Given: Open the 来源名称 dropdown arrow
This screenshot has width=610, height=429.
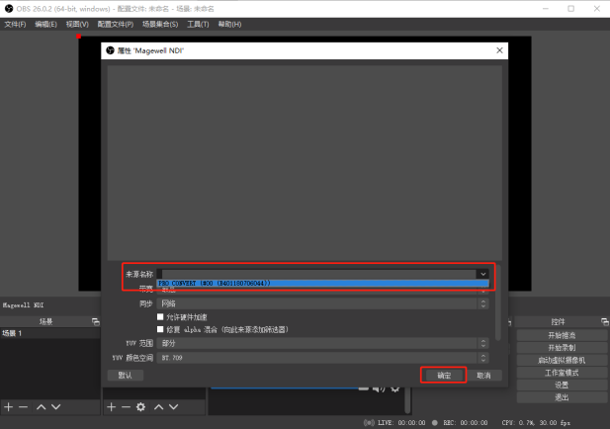Looking at the screenshot, I should [483, 274].
